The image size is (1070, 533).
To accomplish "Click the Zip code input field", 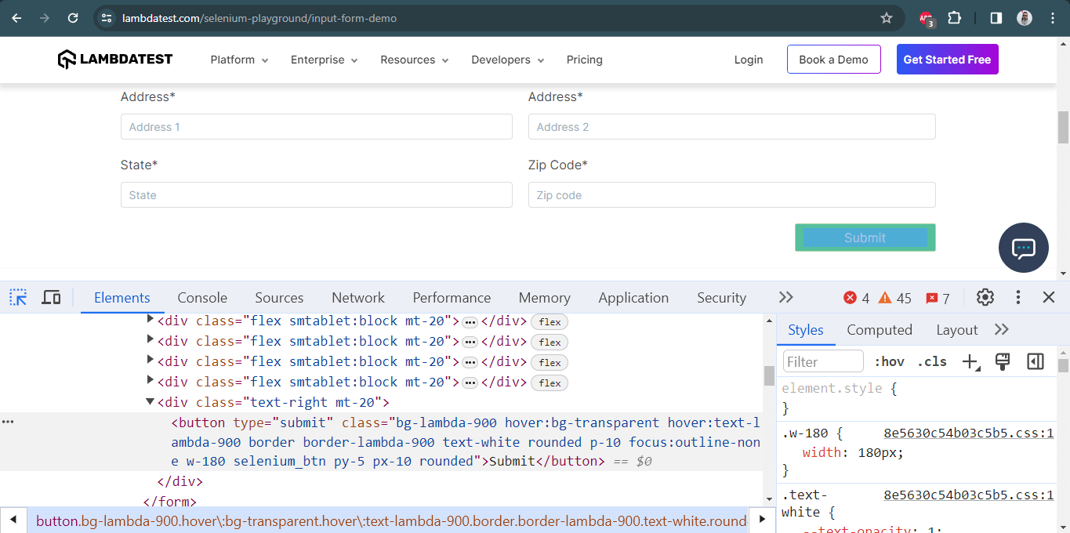I will click(x=731, y=195).
